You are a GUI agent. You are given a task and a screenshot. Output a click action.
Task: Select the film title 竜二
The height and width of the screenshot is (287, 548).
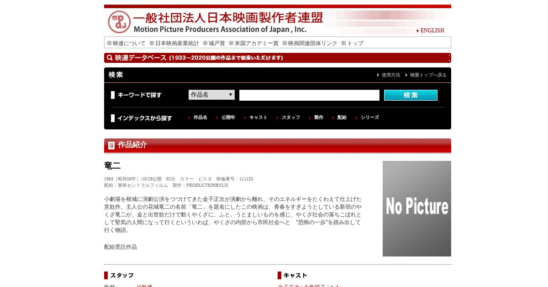click(112, 166)
